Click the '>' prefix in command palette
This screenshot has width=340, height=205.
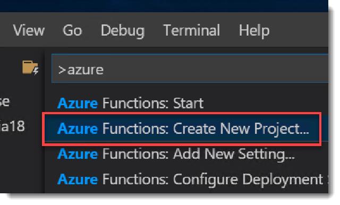(x=62, y=70)
